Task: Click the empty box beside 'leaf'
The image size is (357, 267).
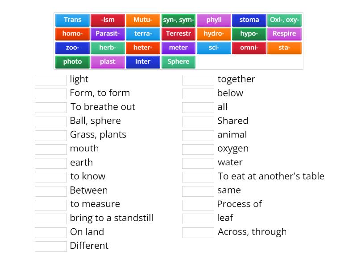Action: 198,218
